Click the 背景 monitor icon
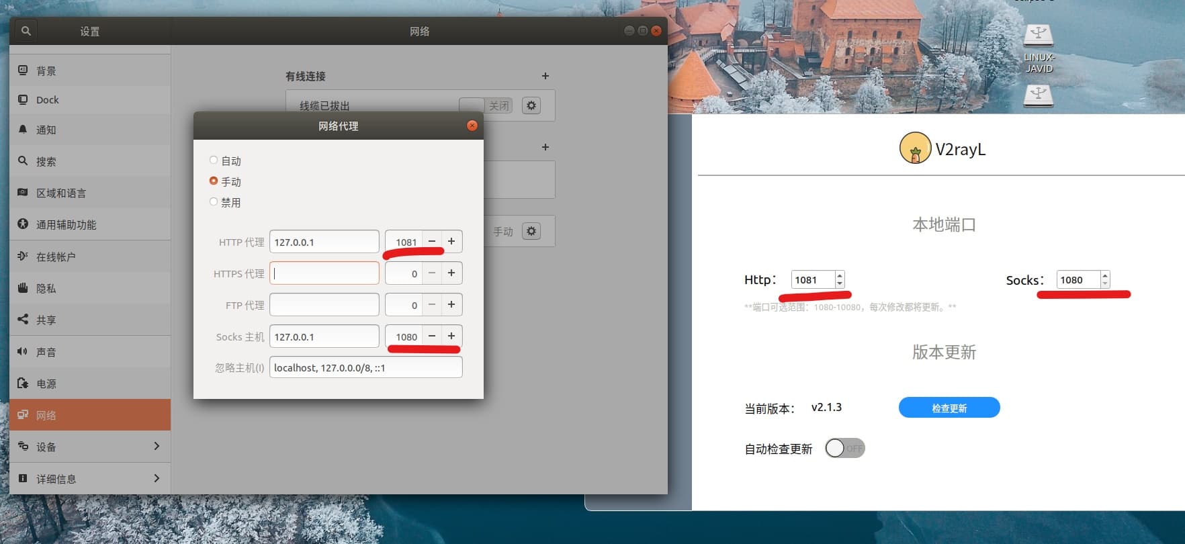 pos(23,70)
